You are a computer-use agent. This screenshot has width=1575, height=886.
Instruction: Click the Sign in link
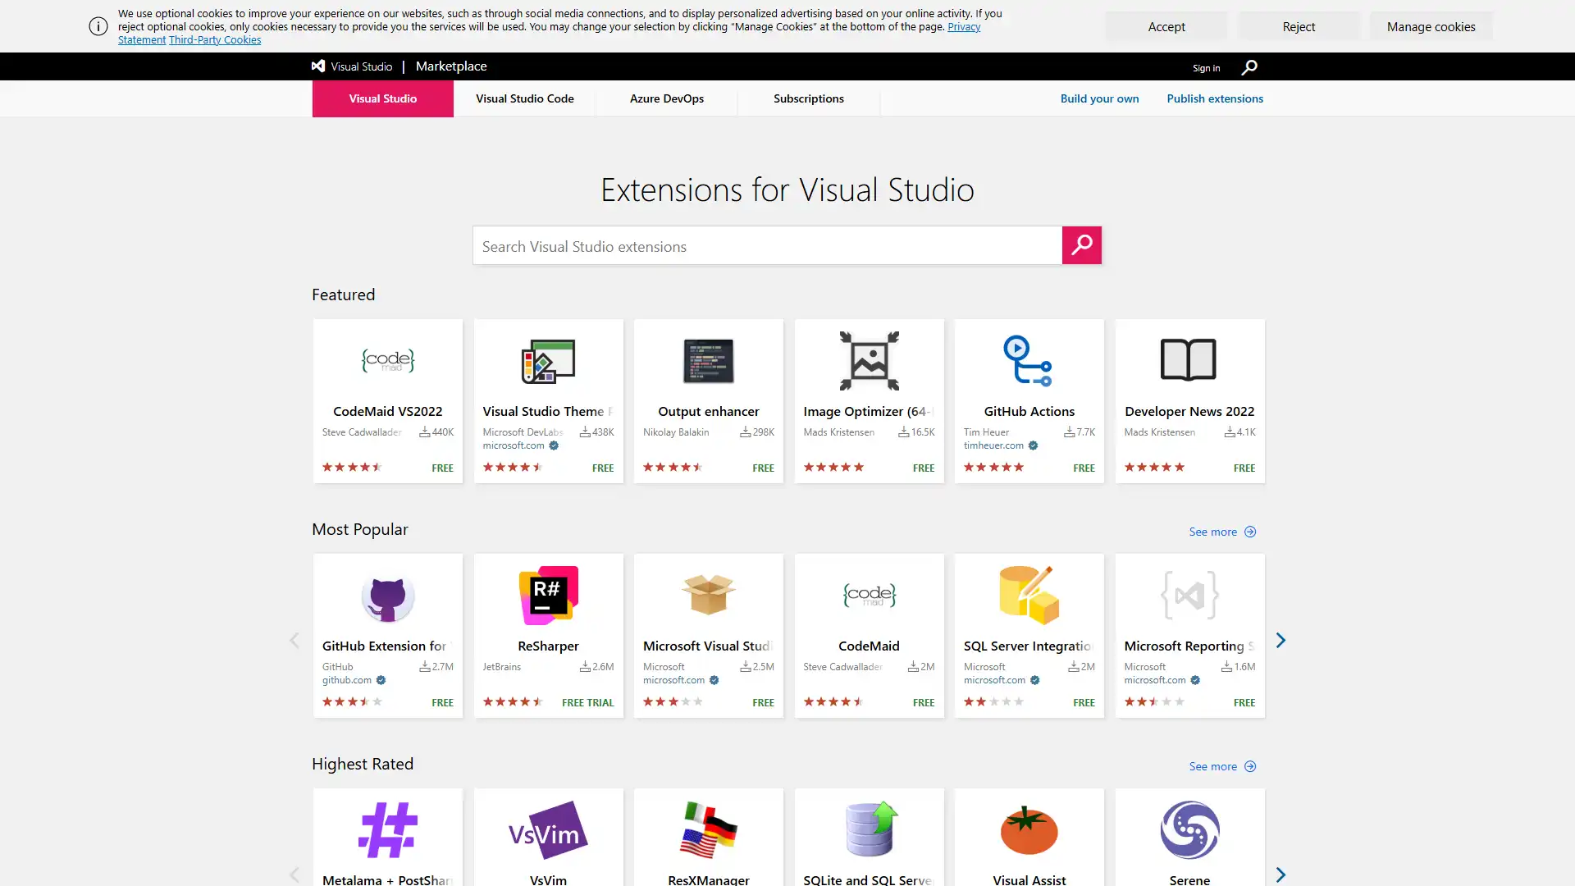pyautogui.click(x=1206, y=68)
